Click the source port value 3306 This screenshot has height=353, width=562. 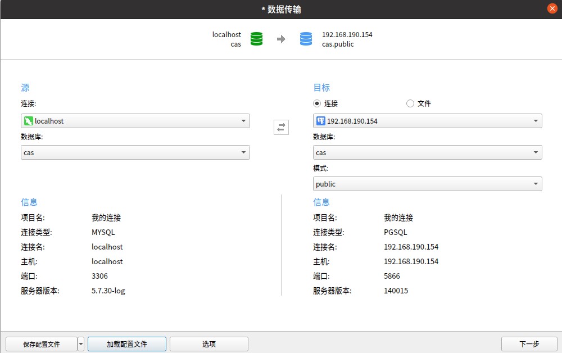click(x=99, y=276)
